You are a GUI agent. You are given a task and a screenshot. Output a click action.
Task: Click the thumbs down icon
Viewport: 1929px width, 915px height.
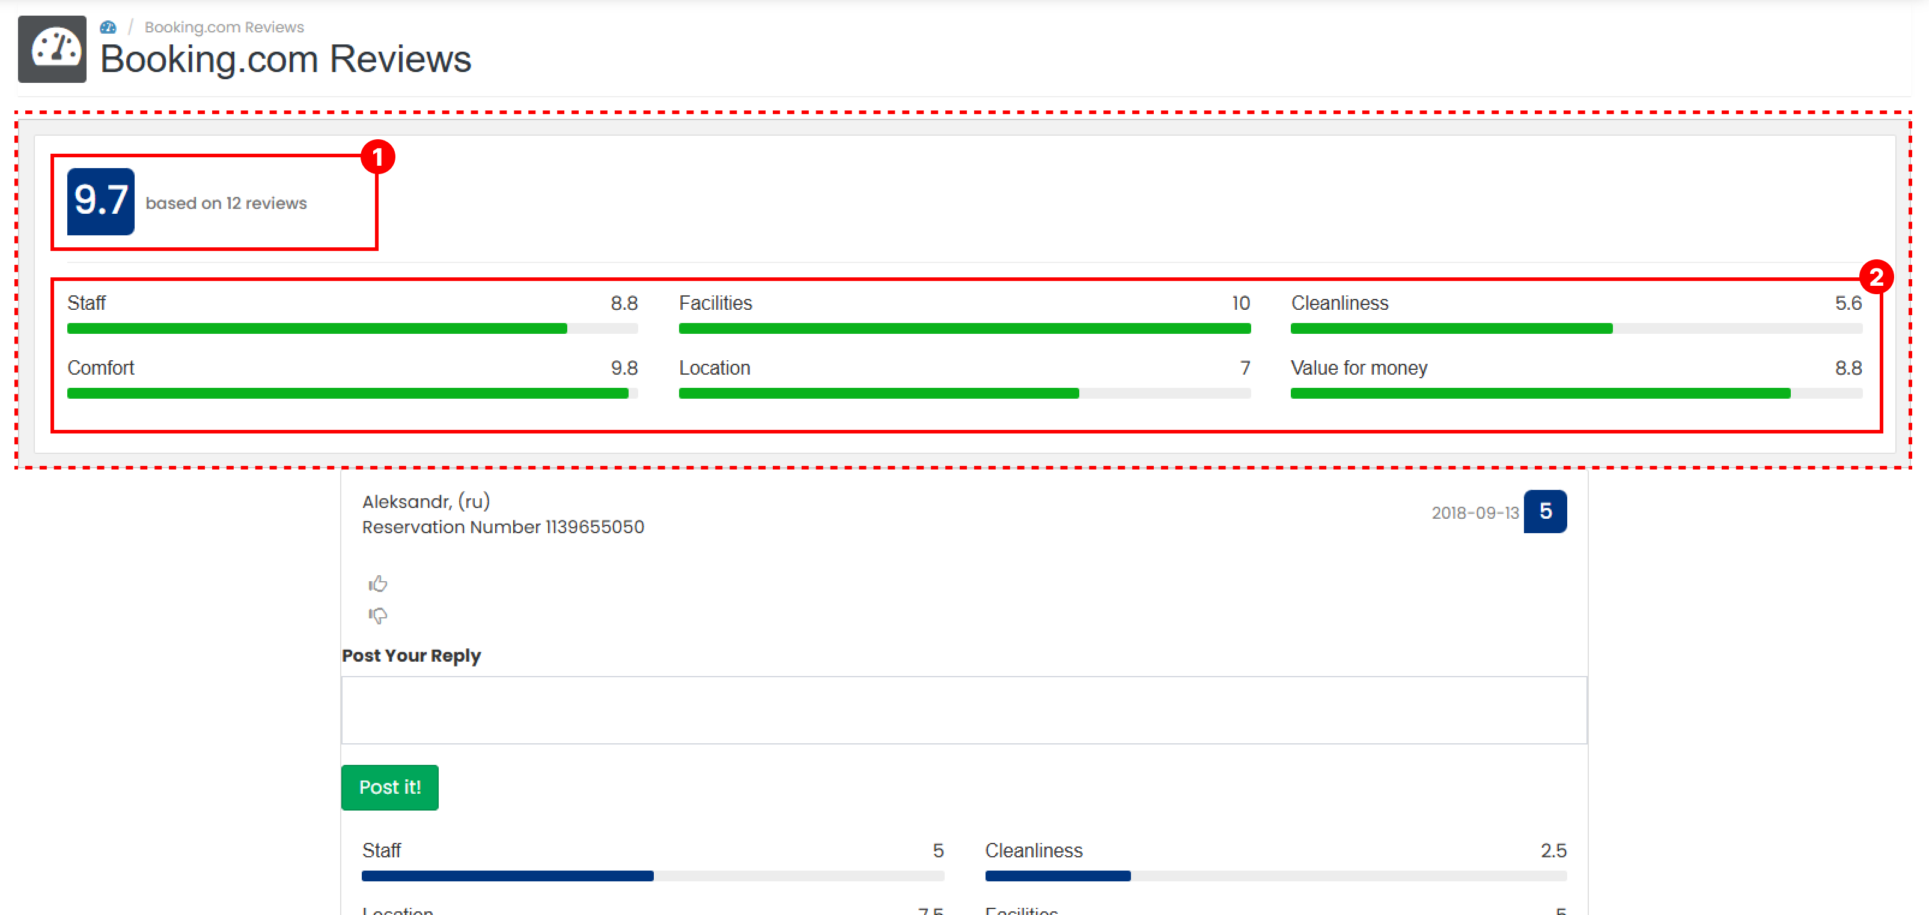pos(377,615)
